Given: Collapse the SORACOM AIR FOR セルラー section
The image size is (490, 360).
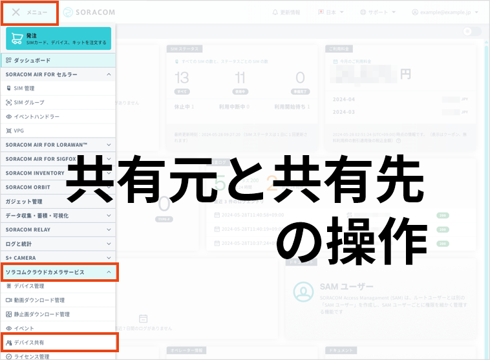Looking at the screenshot, I should click(x=109, y=74).
